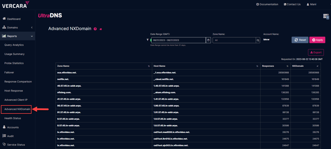Click the Zone Name search magnifier icon

pos(258,40)
